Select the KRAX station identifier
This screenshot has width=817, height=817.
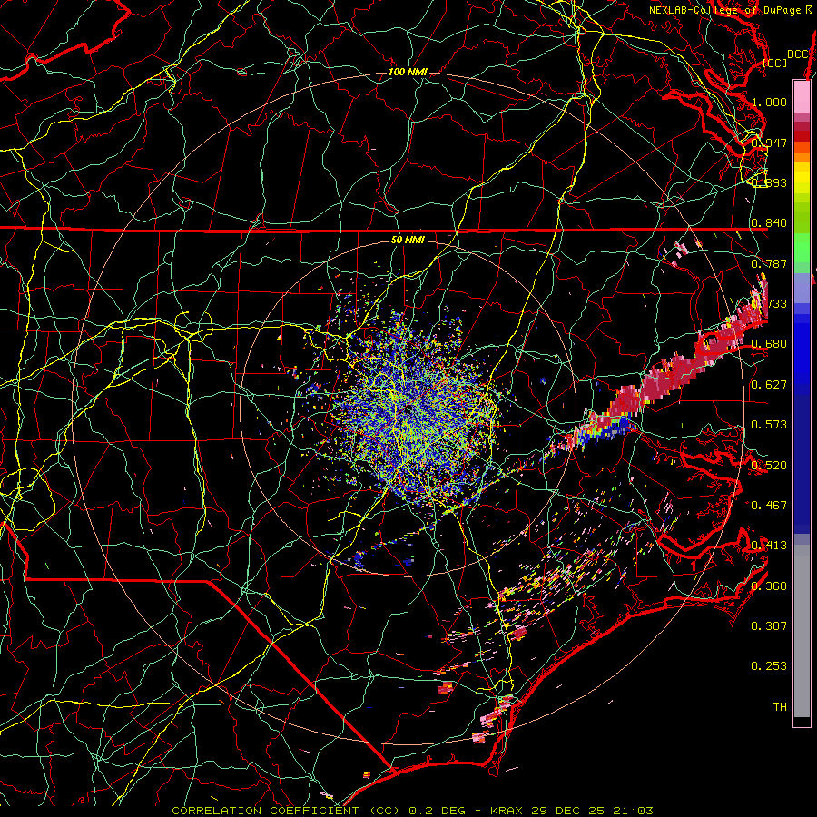[507, 811]
